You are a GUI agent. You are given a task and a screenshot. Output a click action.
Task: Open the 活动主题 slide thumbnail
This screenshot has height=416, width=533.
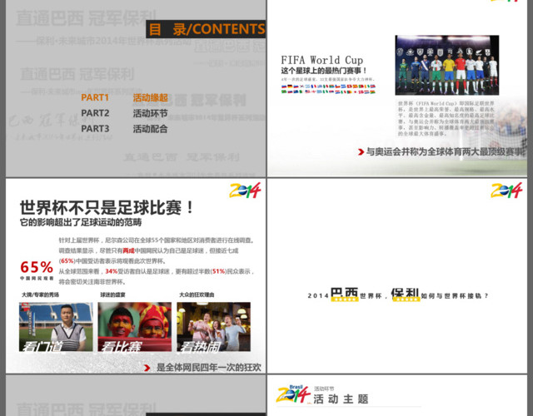[x=397, y=396]
